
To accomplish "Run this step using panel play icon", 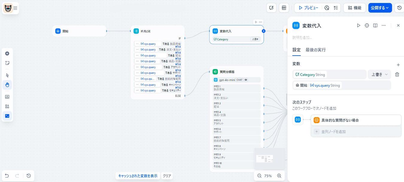I will tap(359, 26).
